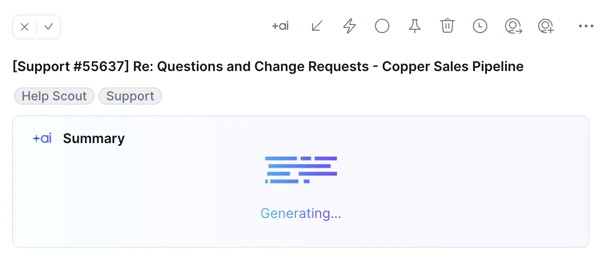Click the +ai logo beside Summary
The width and height of the screenshot is (603, 265).
pyautogui.click(x=42, y=138)
